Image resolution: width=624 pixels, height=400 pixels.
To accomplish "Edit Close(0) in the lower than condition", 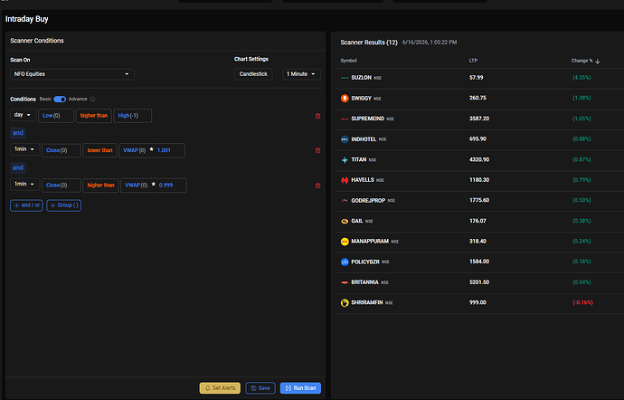I will 61,150.
